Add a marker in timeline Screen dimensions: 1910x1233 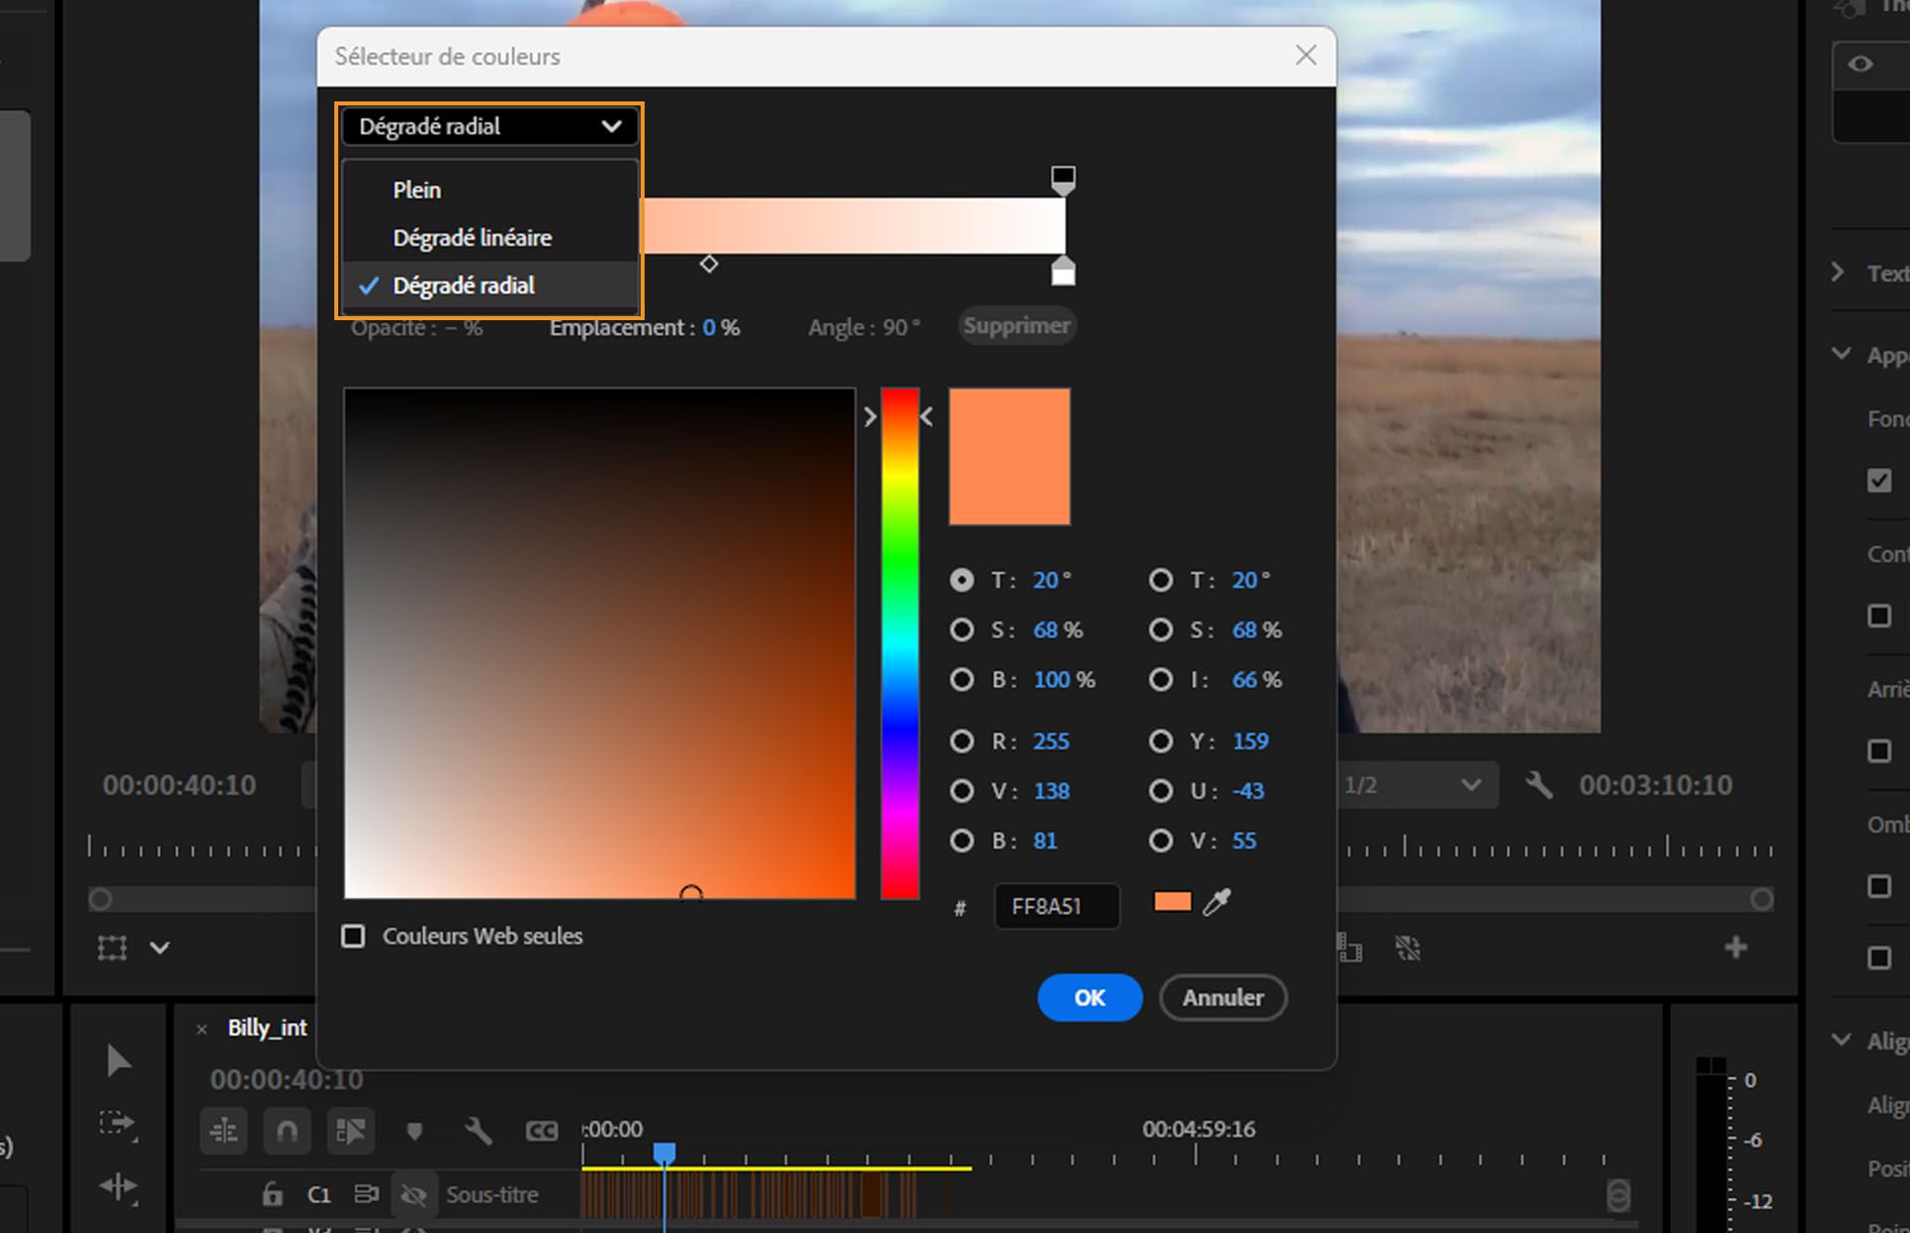click(415, 1131)
